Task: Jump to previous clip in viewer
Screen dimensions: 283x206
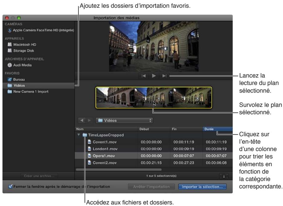Action: (144, 76)
